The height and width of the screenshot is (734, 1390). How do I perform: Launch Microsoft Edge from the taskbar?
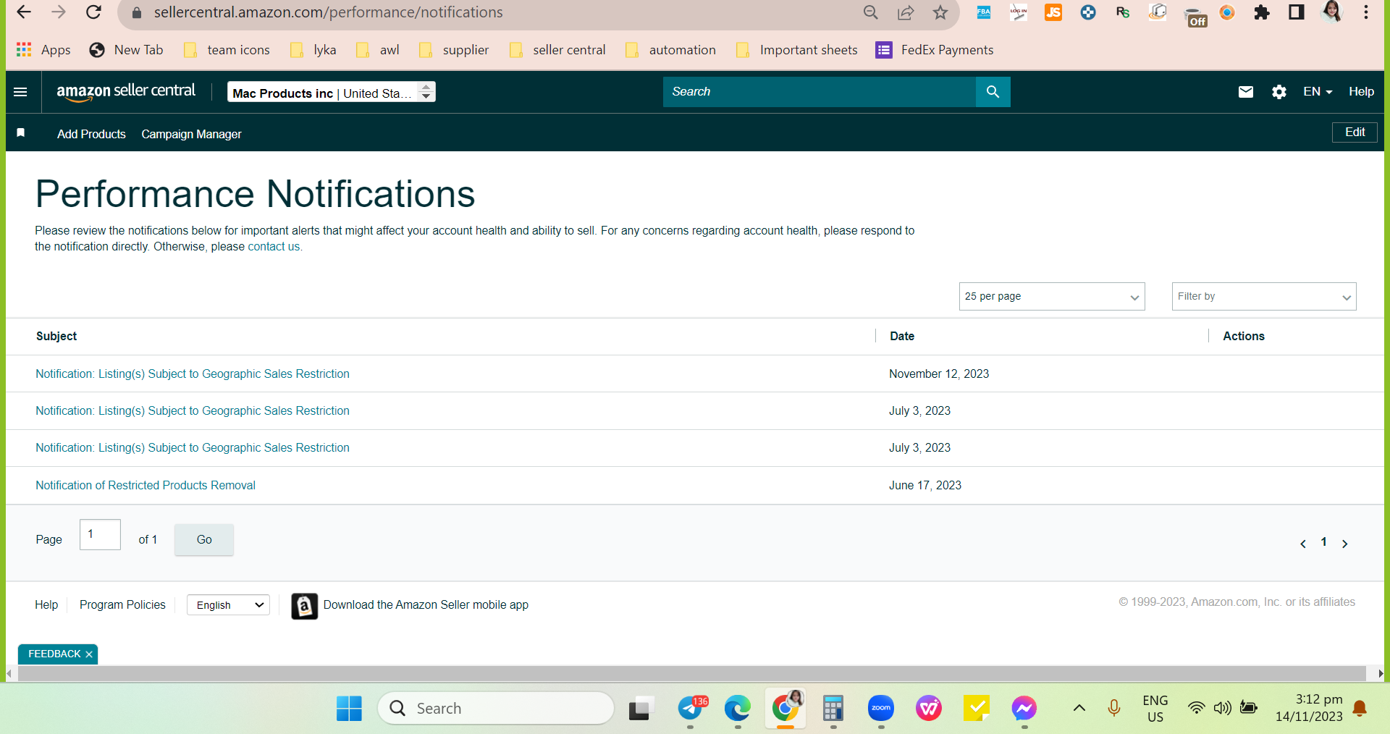tap(738, 709)
